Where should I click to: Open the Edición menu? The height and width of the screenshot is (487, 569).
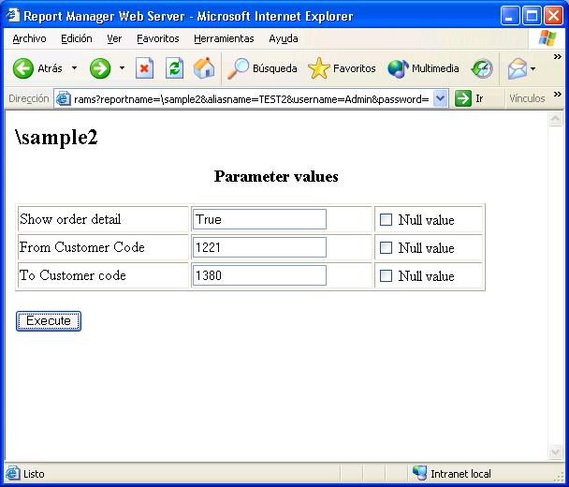[x=77, y=38]
